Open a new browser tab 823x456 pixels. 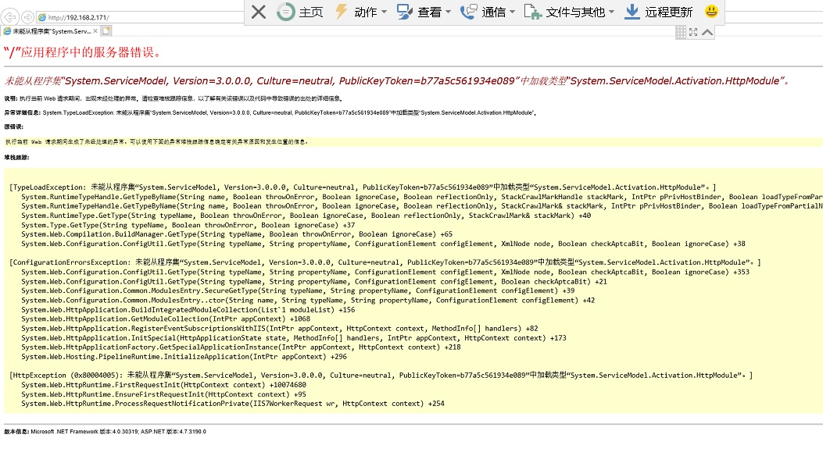[106, 31]
